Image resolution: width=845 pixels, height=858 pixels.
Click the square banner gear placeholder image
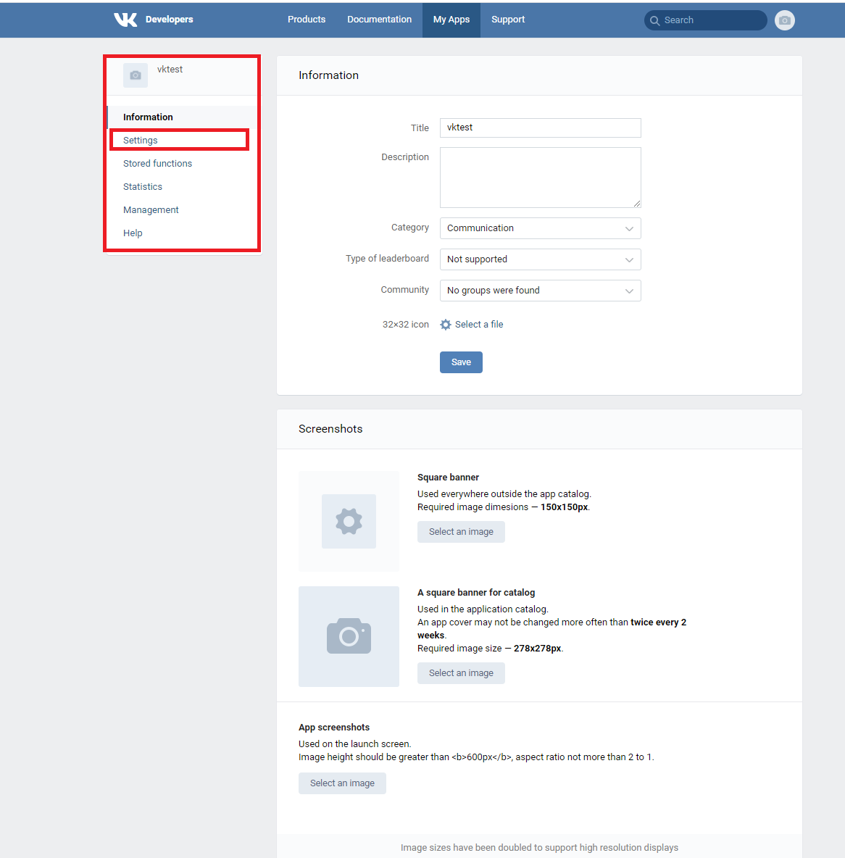click(x=349, y=521)
